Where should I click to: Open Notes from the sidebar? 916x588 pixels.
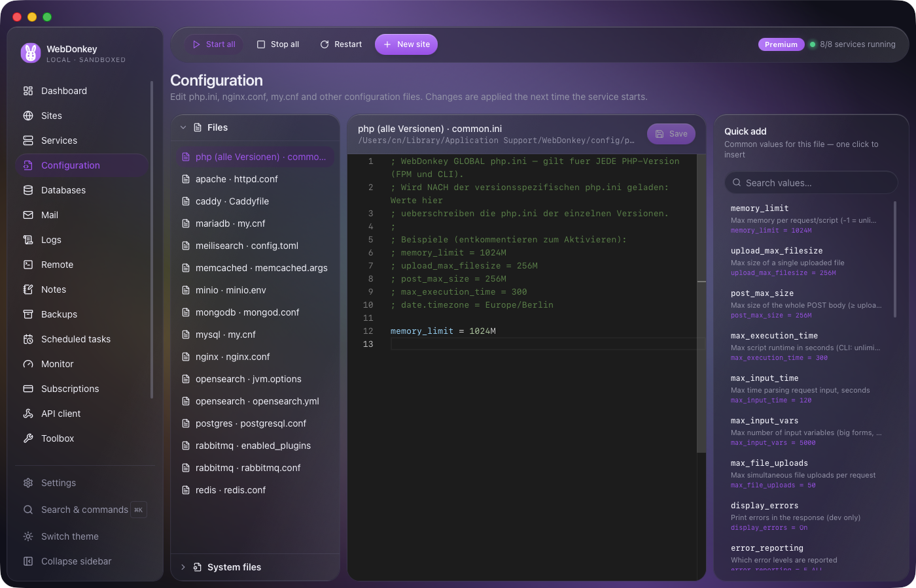tap(82, 289)
